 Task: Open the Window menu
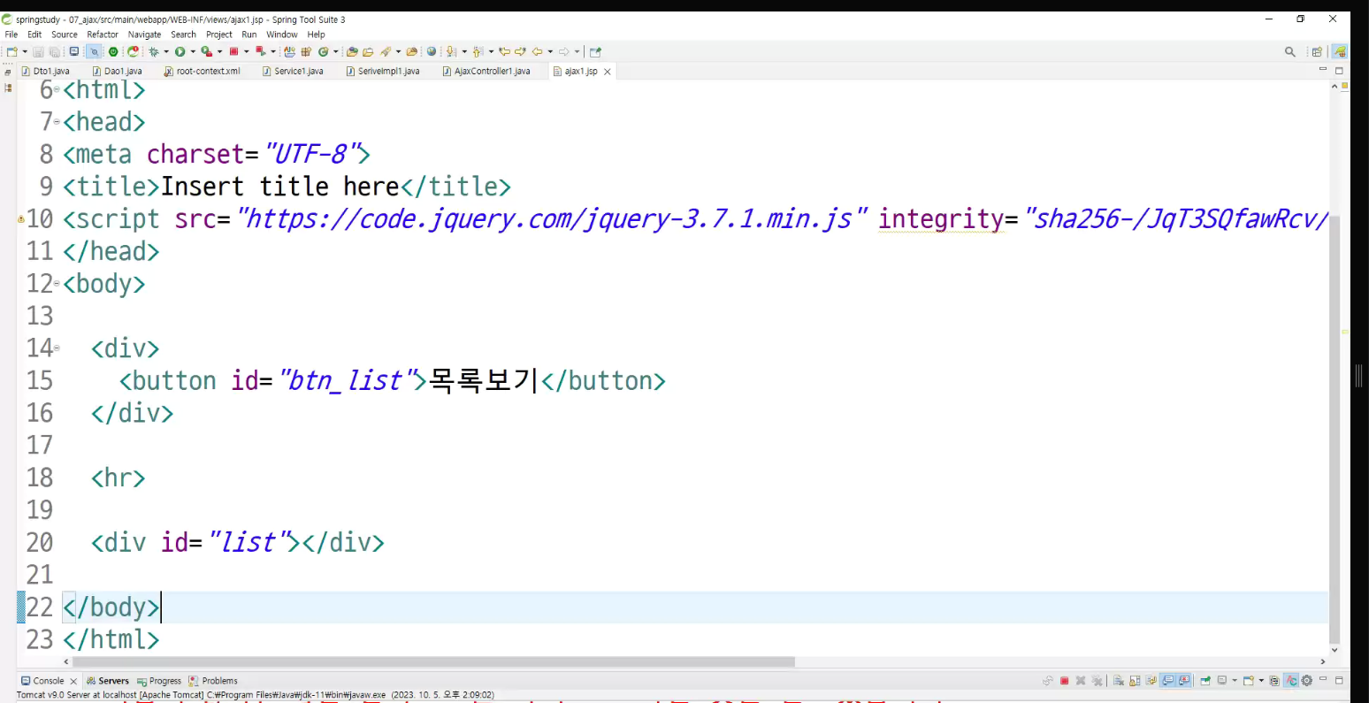point(282,34)
